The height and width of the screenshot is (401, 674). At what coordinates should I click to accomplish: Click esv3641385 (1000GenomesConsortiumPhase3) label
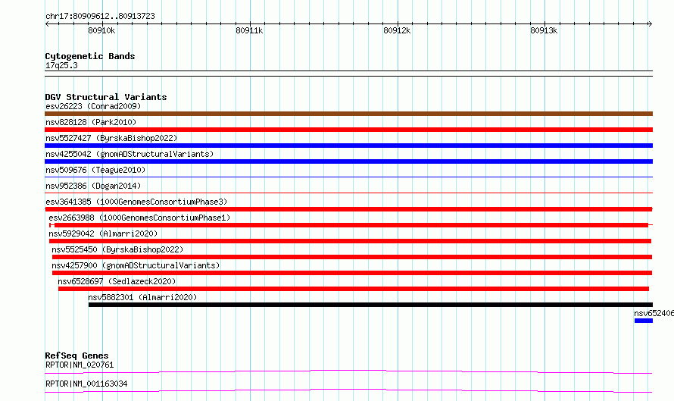pyautogui.click(x=136, y=202)
